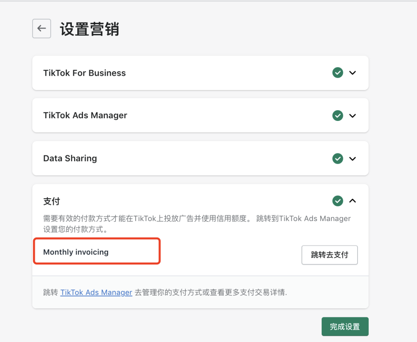Screen dimensions: 417x342
Task: Click the 支付 section green checkmark
Action: click(337, 201)
